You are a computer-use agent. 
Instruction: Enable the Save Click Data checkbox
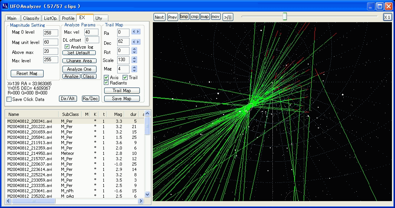click(9, 99)
